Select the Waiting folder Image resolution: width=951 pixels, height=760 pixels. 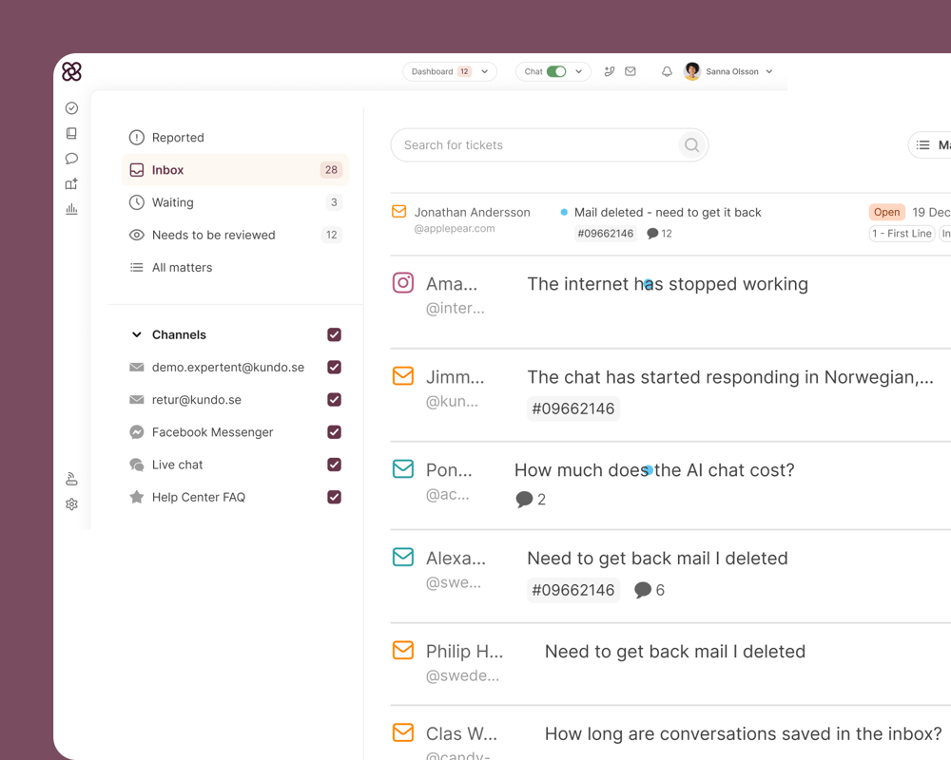pyautogui.click(x=235, y=202)
